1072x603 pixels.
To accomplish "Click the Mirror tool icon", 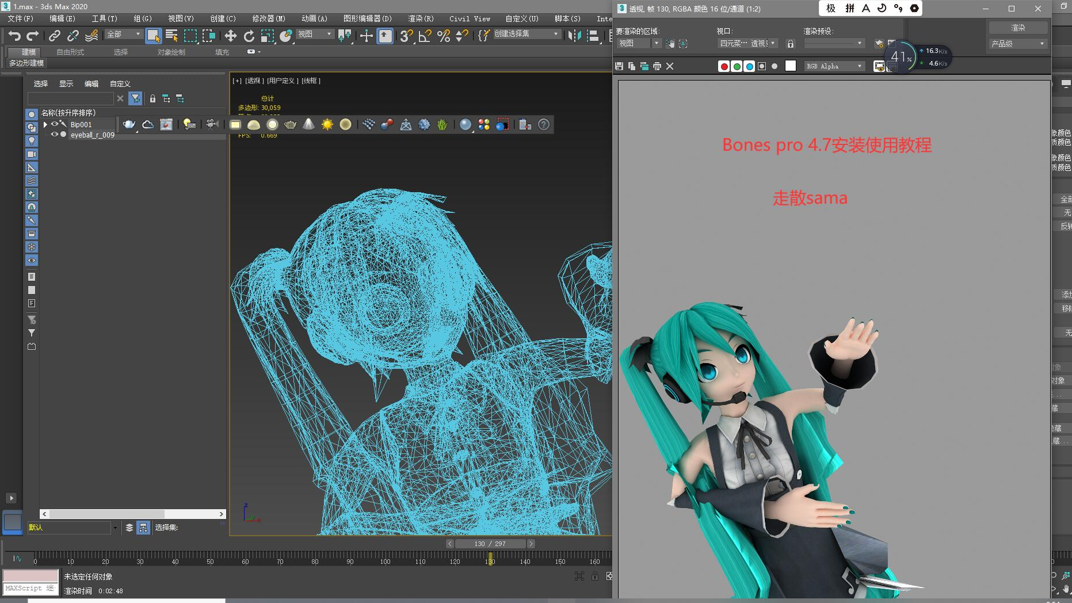I will [x=574, y=36].
